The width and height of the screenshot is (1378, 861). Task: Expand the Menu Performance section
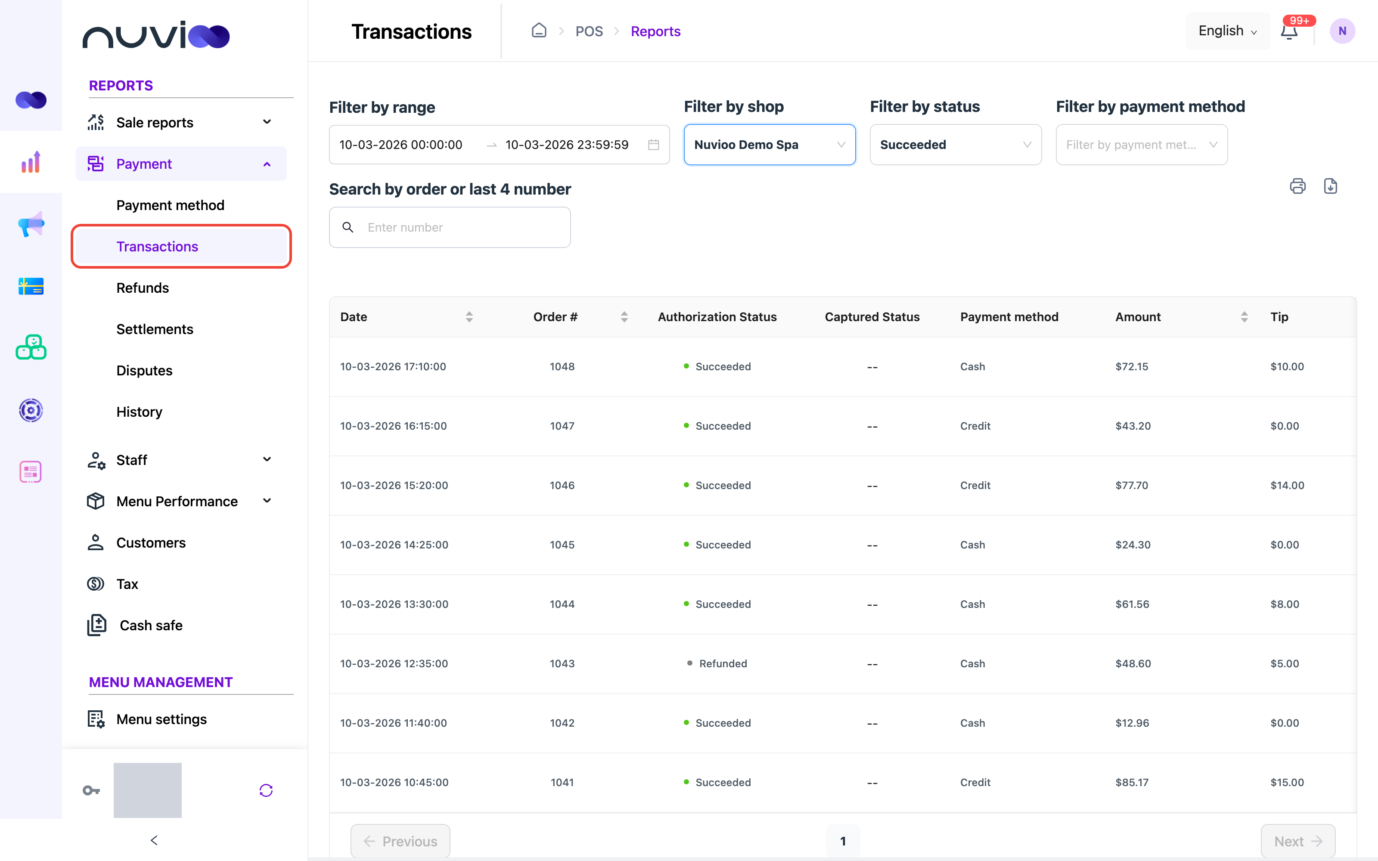(x=181, y=501)
